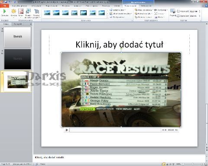
Task: Switch to the Odtwarzanie playback tab
Action: point(146,6)
